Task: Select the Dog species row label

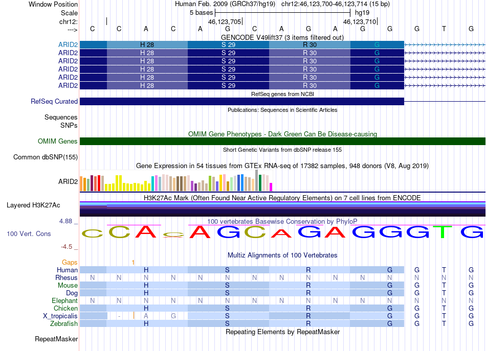Action: coord(72,293)
